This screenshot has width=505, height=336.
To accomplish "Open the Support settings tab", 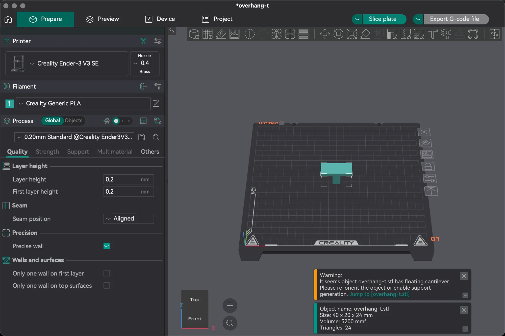I will 78,151.
